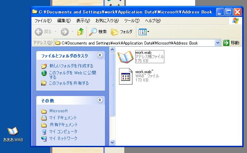Maximize the Address Book folder window
This screenshot has width=247, height=153.
pos(229,12)
